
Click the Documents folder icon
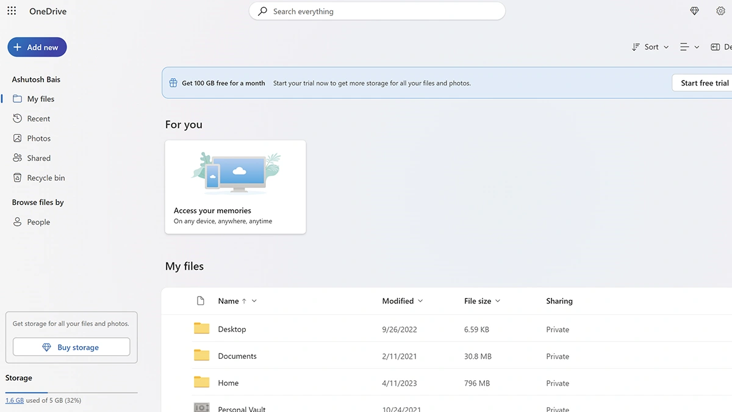coord(201,355)
